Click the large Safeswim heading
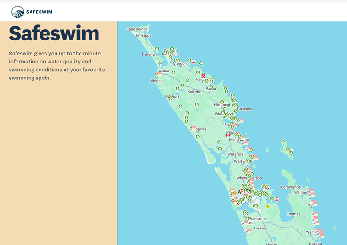347x245 pixels. 54,33
